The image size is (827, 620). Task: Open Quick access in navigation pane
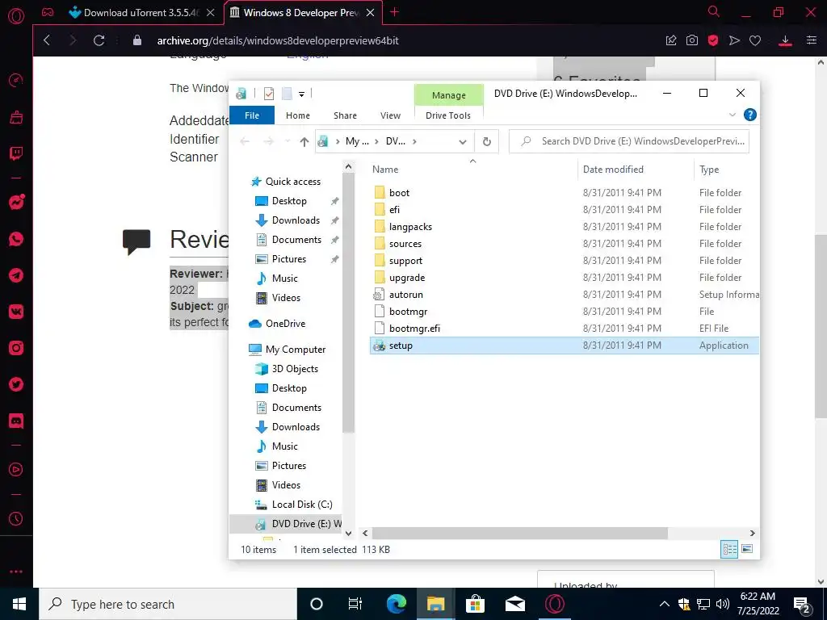click(292, 182)
